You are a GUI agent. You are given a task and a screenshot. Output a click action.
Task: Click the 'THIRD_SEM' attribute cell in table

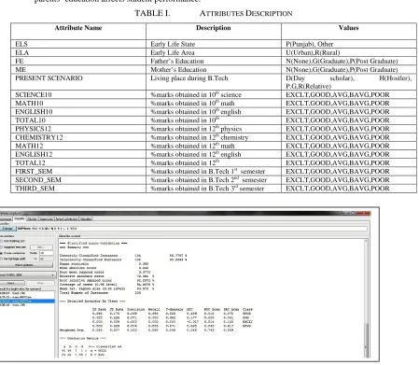click(78, 189)
